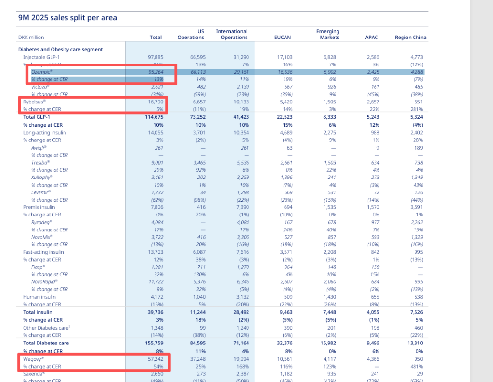Click the highlighted Ozempic row label
The width and height of the screenshot is (493, 382).
click(x=41, y=72)
